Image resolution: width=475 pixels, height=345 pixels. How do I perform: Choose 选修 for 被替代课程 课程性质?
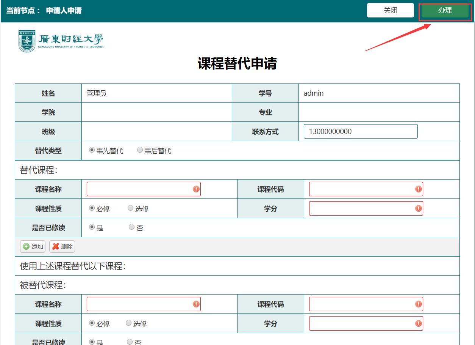tap(129, 323)
